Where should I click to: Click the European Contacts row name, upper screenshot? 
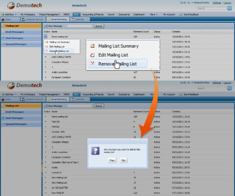61,77
